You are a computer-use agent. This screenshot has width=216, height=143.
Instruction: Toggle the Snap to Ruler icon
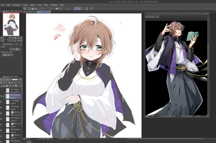click(76, 9)
